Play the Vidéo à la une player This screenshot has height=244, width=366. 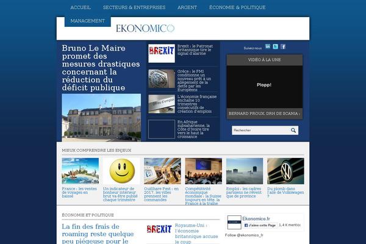point(265,87)
